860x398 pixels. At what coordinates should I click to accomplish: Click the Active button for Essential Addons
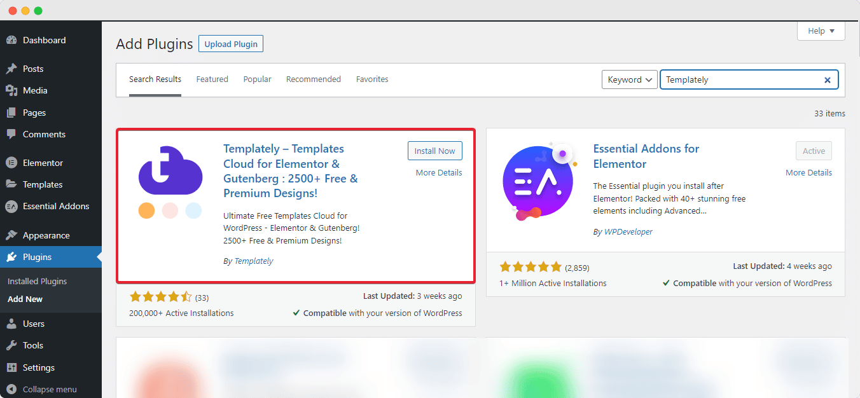click(x=814, y=151)
